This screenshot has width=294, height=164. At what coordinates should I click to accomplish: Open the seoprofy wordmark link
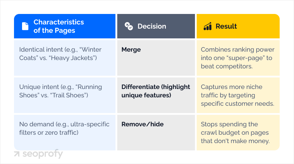coord(42,154)
